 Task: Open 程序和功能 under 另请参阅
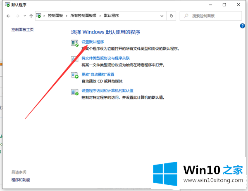click(21, 180)
